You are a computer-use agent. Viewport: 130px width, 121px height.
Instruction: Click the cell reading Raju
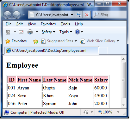80,88
